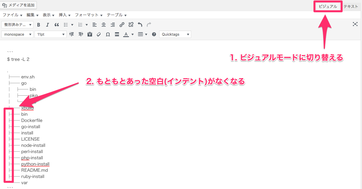Click the remove link icon
Image resolution: width=362 pixels, height=189 pixels.
[x=131, y=25]
